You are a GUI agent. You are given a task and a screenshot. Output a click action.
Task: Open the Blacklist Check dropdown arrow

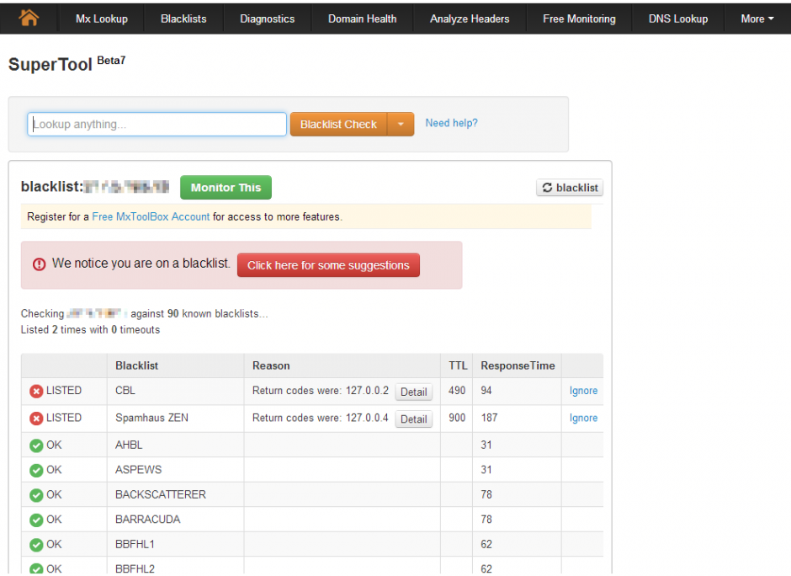click(401, 123)
